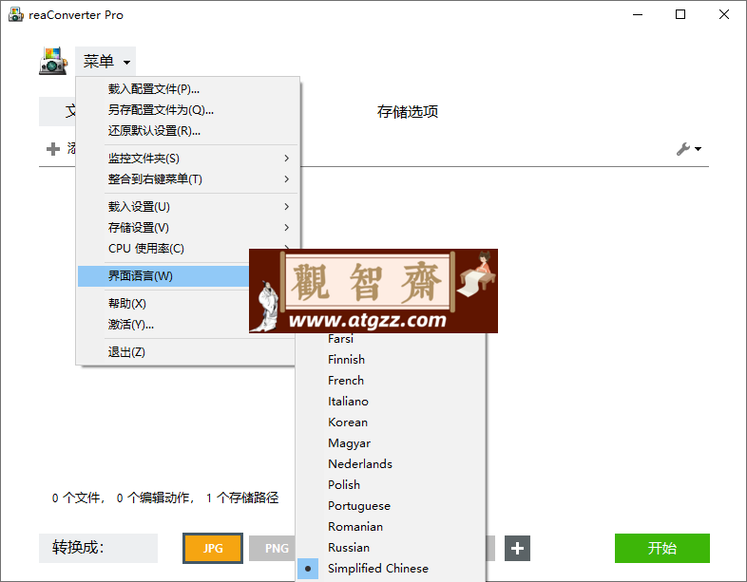
Task: Select Magyar interface language
Action: 391,443
